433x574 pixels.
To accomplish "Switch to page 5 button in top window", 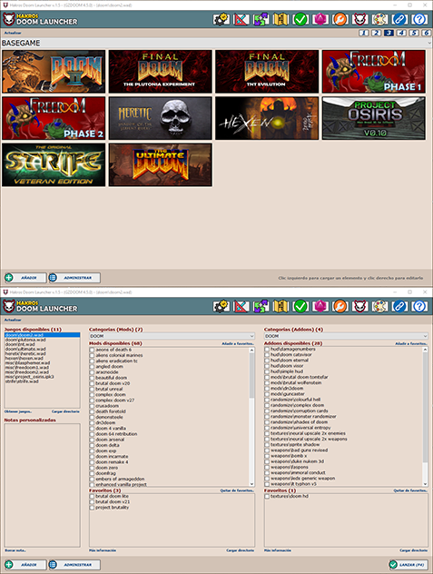I will 414,33.
